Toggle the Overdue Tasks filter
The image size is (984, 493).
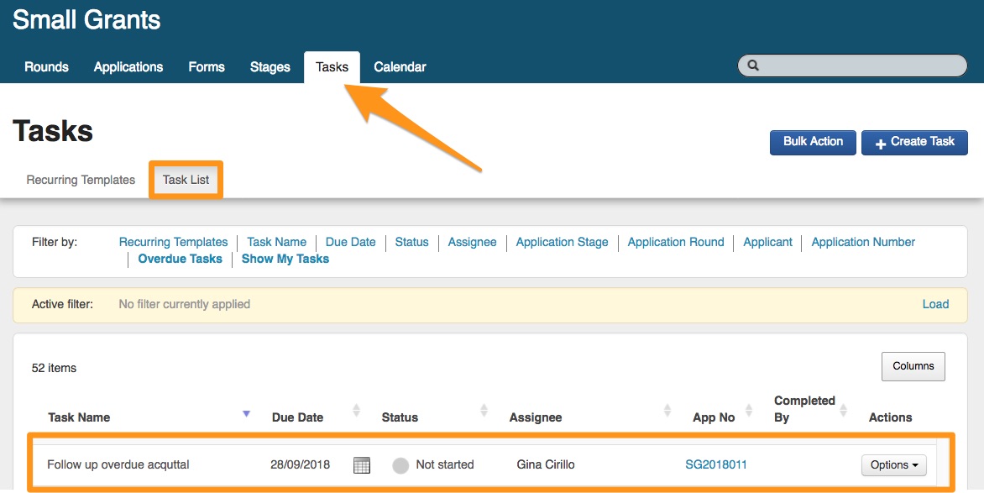[180, 259]
